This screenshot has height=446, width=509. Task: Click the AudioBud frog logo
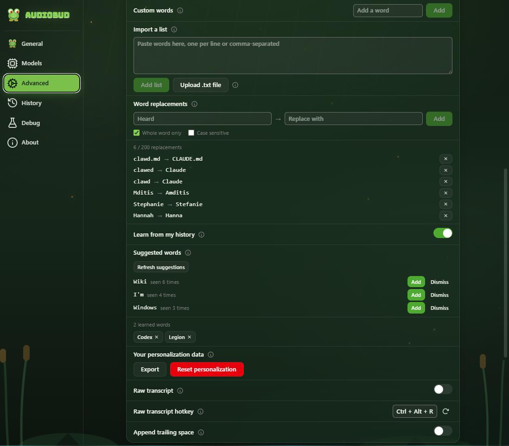(13, 15)
